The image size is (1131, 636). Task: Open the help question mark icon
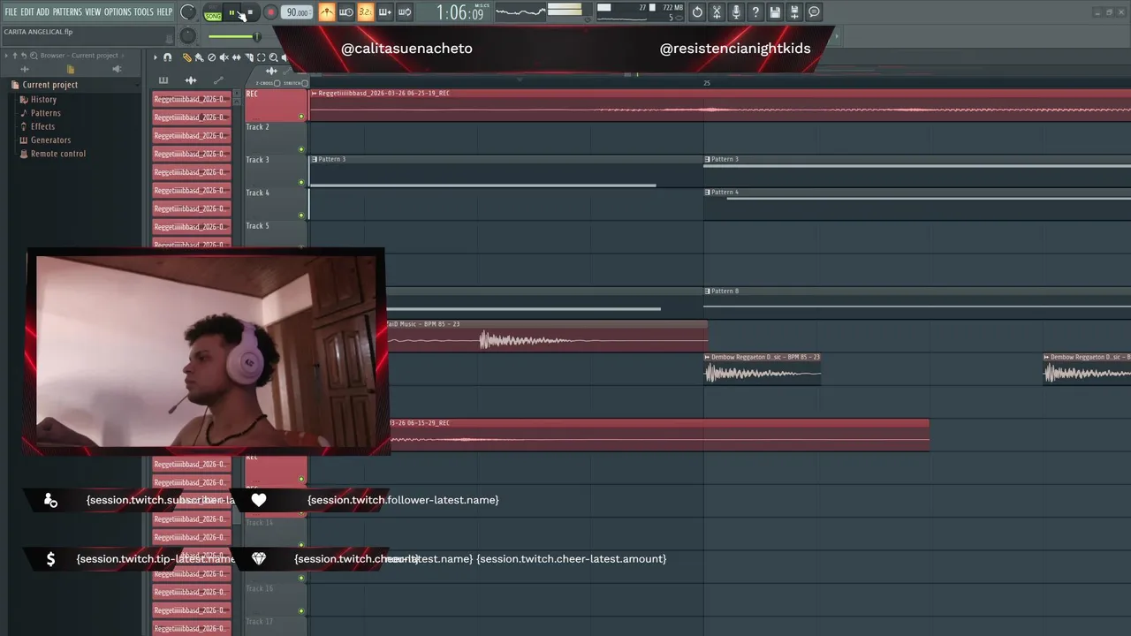pos(755,12)
